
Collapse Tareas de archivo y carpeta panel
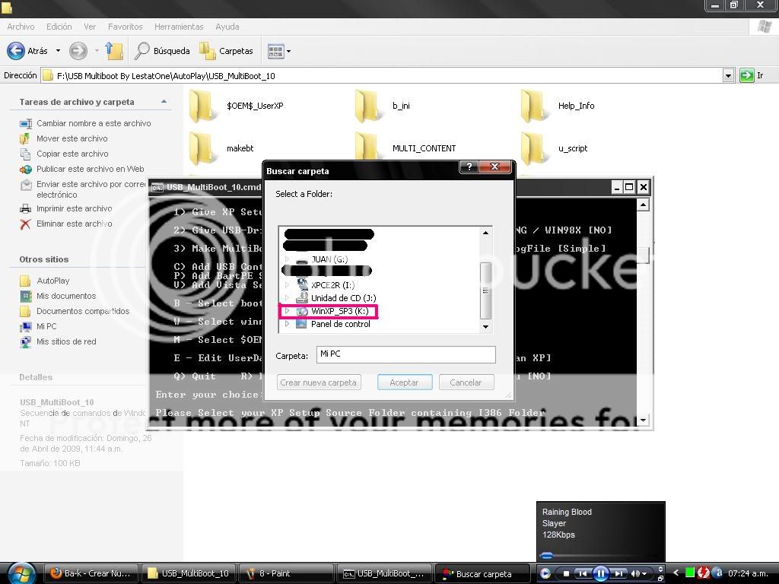[164, 102]
